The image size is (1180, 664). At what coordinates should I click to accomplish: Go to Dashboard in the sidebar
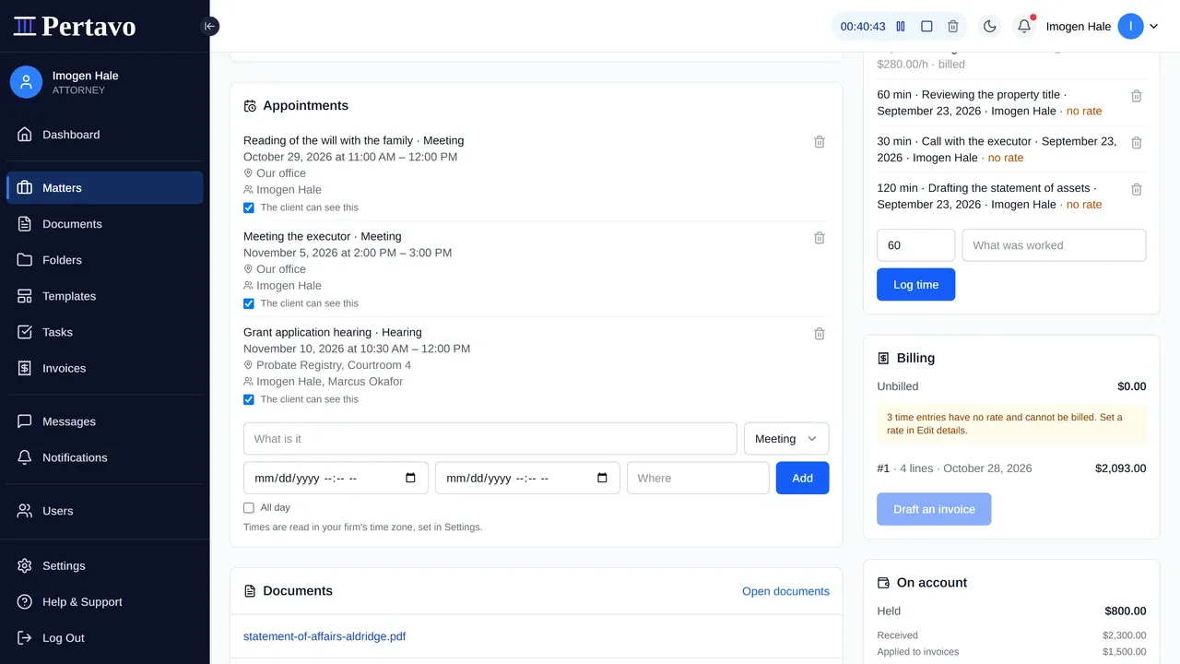click(x=105, y=135)
